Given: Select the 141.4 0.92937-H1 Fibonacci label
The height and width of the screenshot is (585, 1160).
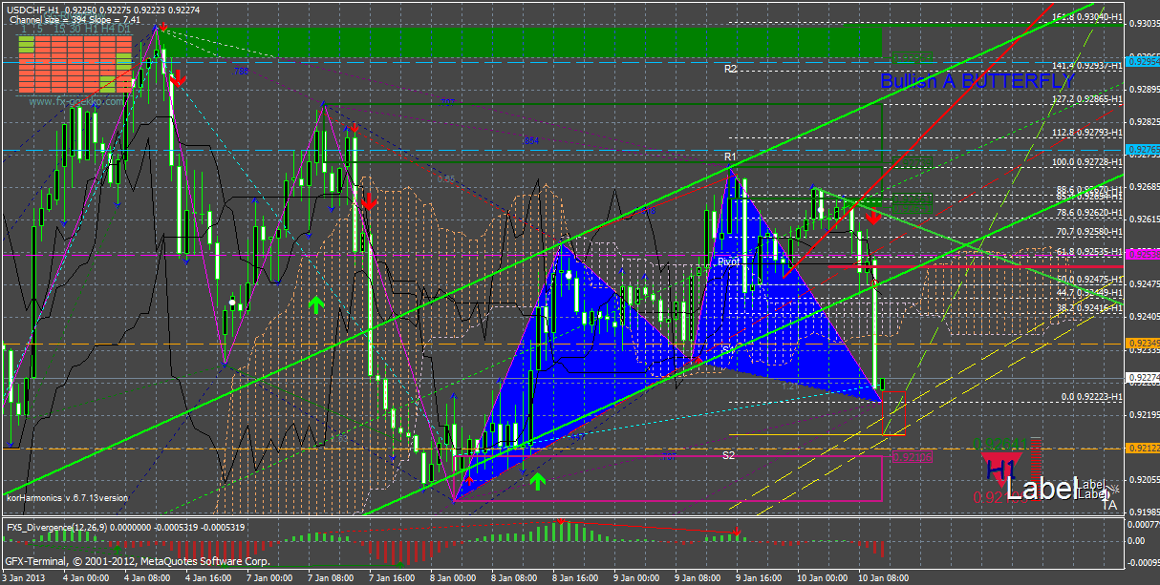Looking at the screenshot, I should (1087, 65).
